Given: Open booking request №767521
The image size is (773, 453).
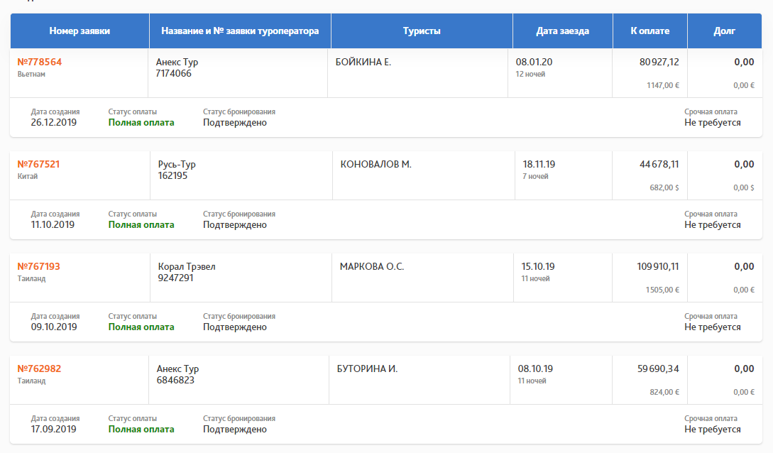Looking at the screenshot, I should coord(38,164).
